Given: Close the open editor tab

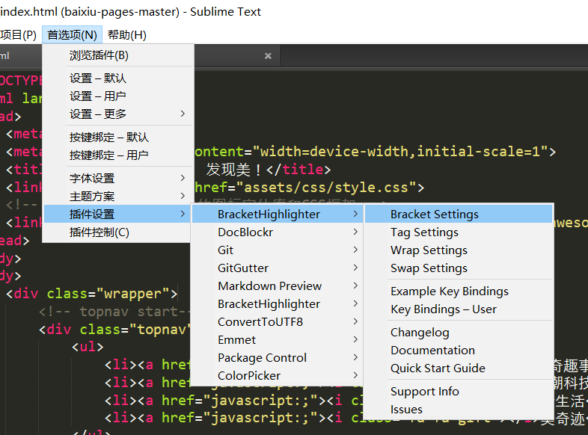Looking at the screenshot, I should click(x=269, y=56).
